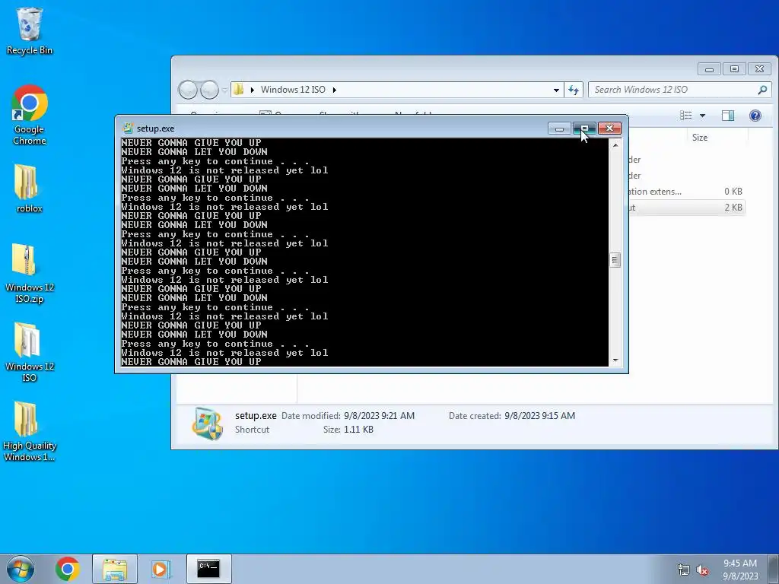Expand the arrow after the Windows 12 ISO breadcrumb
779x584 pixels.
tap(335, 90)
